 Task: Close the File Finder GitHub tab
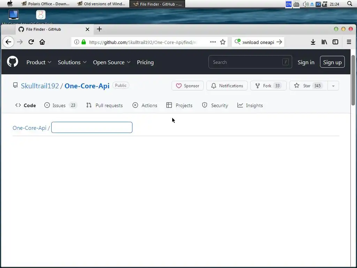88,29
